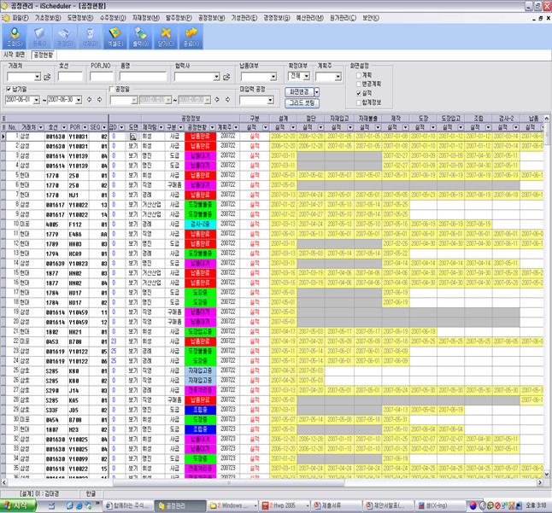
Task: Click the 저장(S) save toolbar icon
Action: coord(65,37)
